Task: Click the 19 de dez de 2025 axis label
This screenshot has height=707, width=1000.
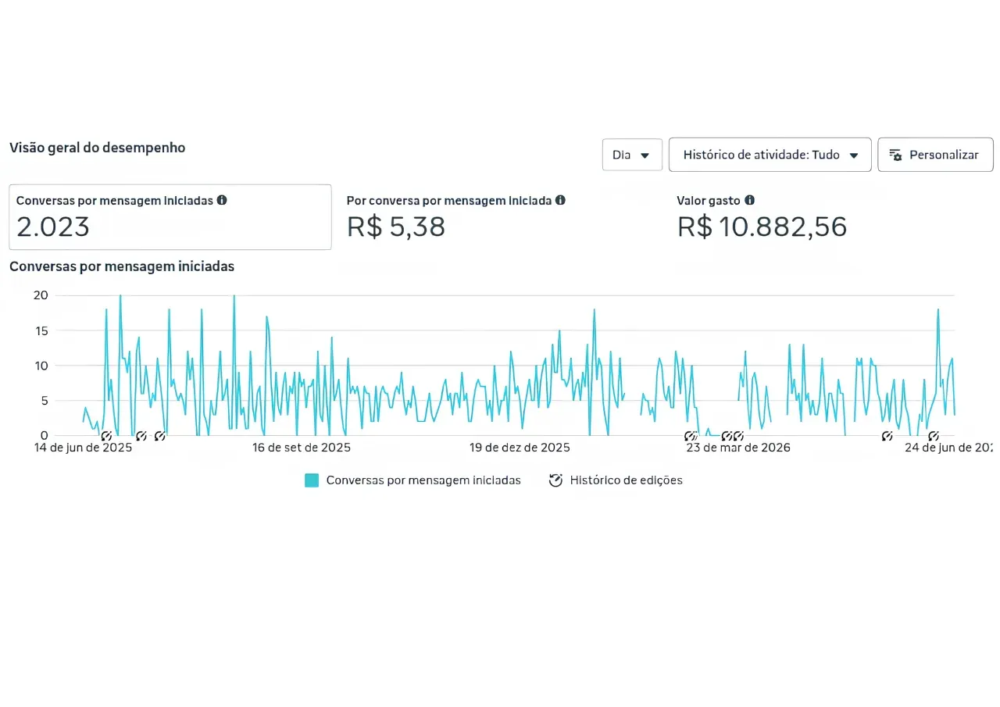Action: pos(520,448)
